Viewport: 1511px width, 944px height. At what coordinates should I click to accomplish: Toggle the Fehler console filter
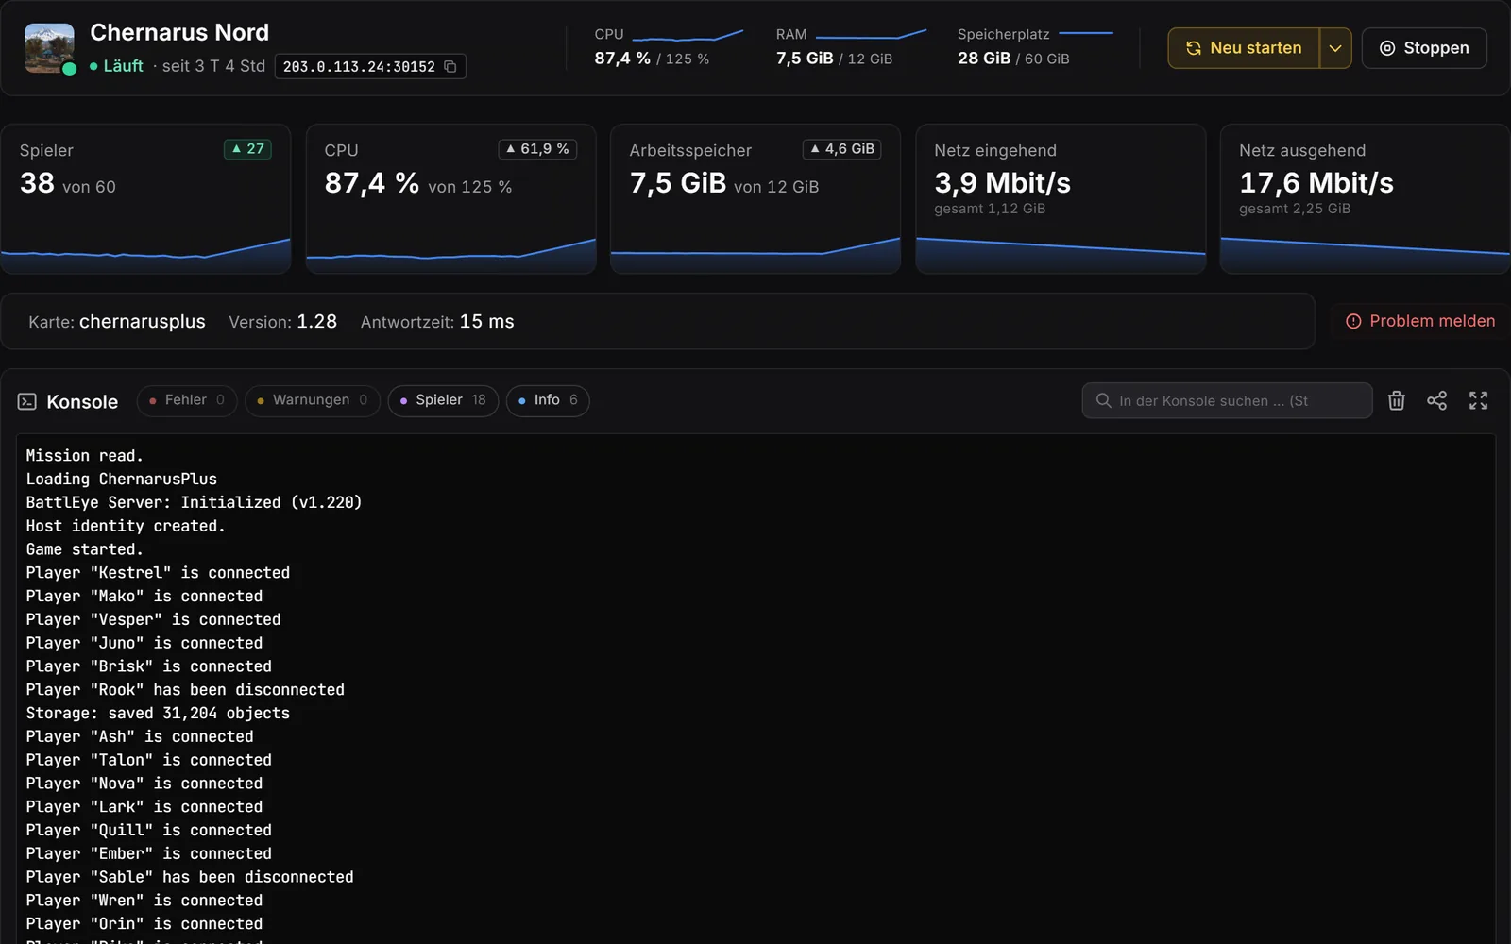(187, 400)
